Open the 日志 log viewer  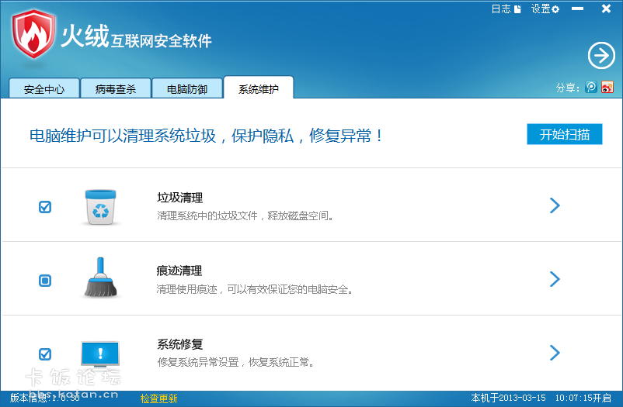coord(506,9)
